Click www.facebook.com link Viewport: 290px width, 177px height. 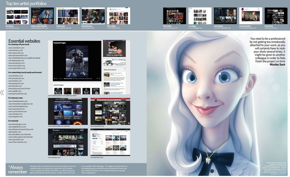click(x=16, y=78)
